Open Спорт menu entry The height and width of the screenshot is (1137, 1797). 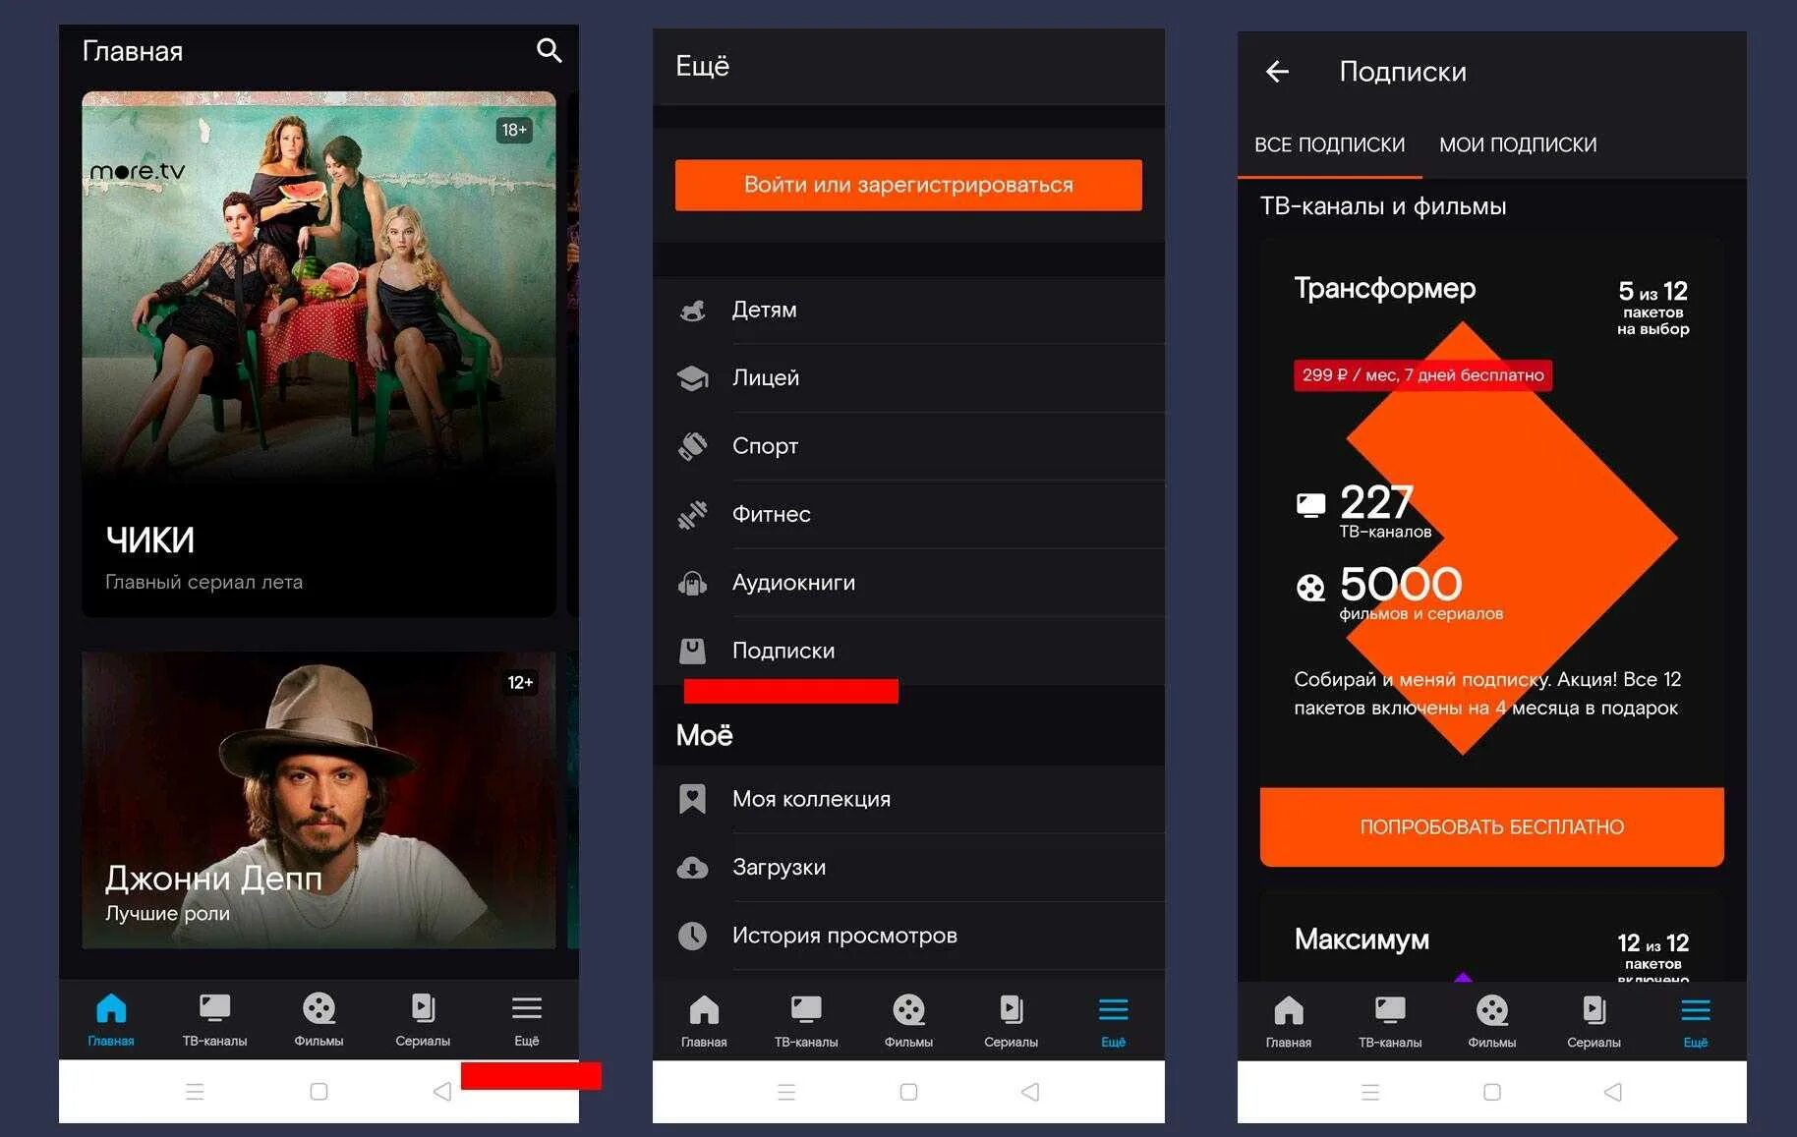[x=908, y=446]
